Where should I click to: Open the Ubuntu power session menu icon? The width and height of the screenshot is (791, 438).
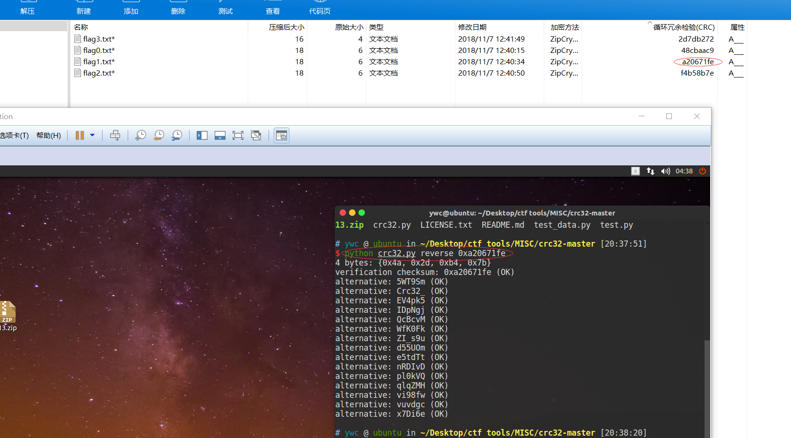point(703,171)
